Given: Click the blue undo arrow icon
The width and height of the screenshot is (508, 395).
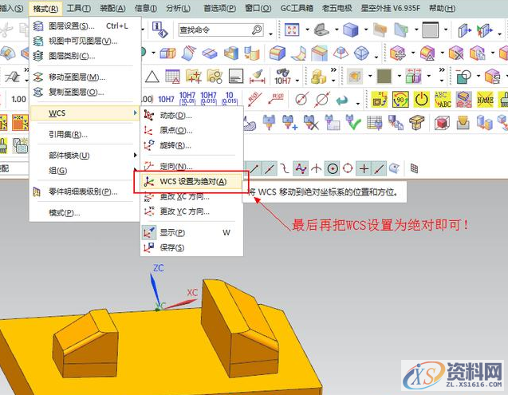Looking at the screenshot, I should click(x=342, y=101).
